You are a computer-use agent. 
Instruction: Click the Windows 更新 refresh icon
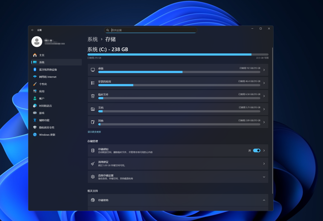click(x=35, y=135)
